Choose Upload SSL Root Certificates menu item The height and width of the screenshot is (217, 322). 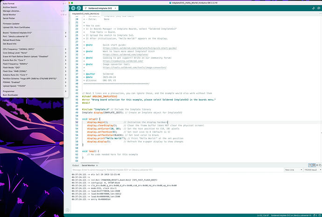[35, 27]
